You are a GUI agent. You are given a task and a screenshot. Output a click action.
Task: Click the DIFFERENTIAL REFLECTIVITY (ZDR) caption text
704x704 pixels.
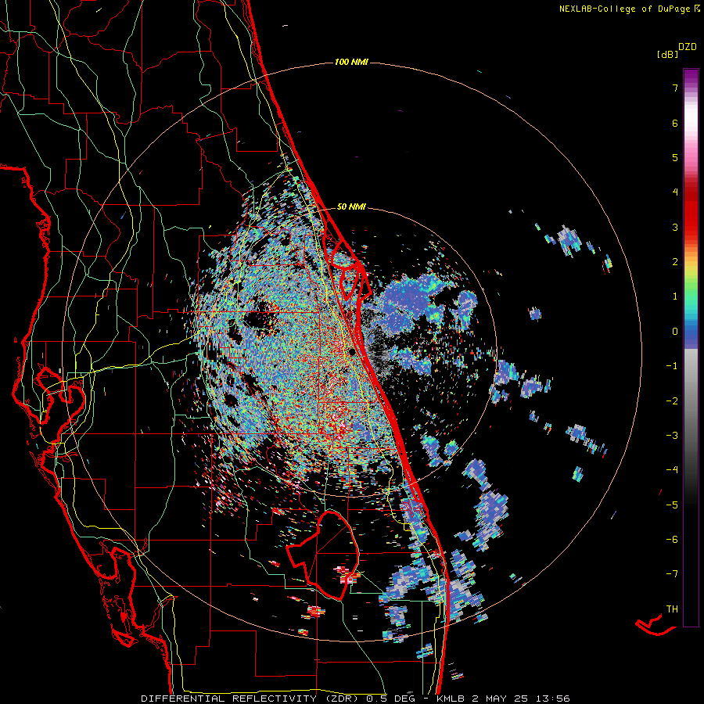tap(251, 699)
